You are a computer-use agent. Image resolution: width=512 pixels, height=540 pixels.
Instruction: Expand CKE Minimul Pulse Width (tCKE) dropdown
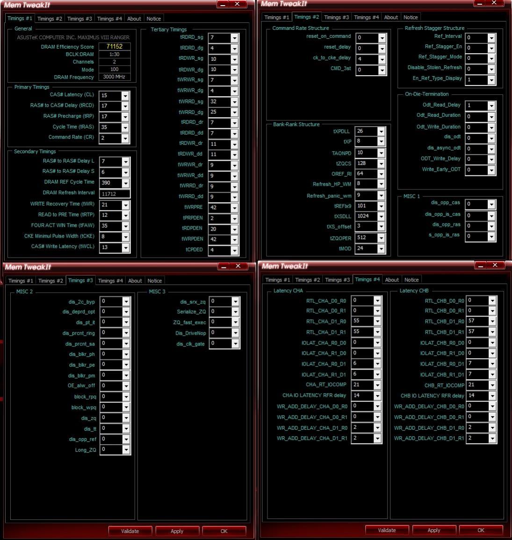click(126, 237)
